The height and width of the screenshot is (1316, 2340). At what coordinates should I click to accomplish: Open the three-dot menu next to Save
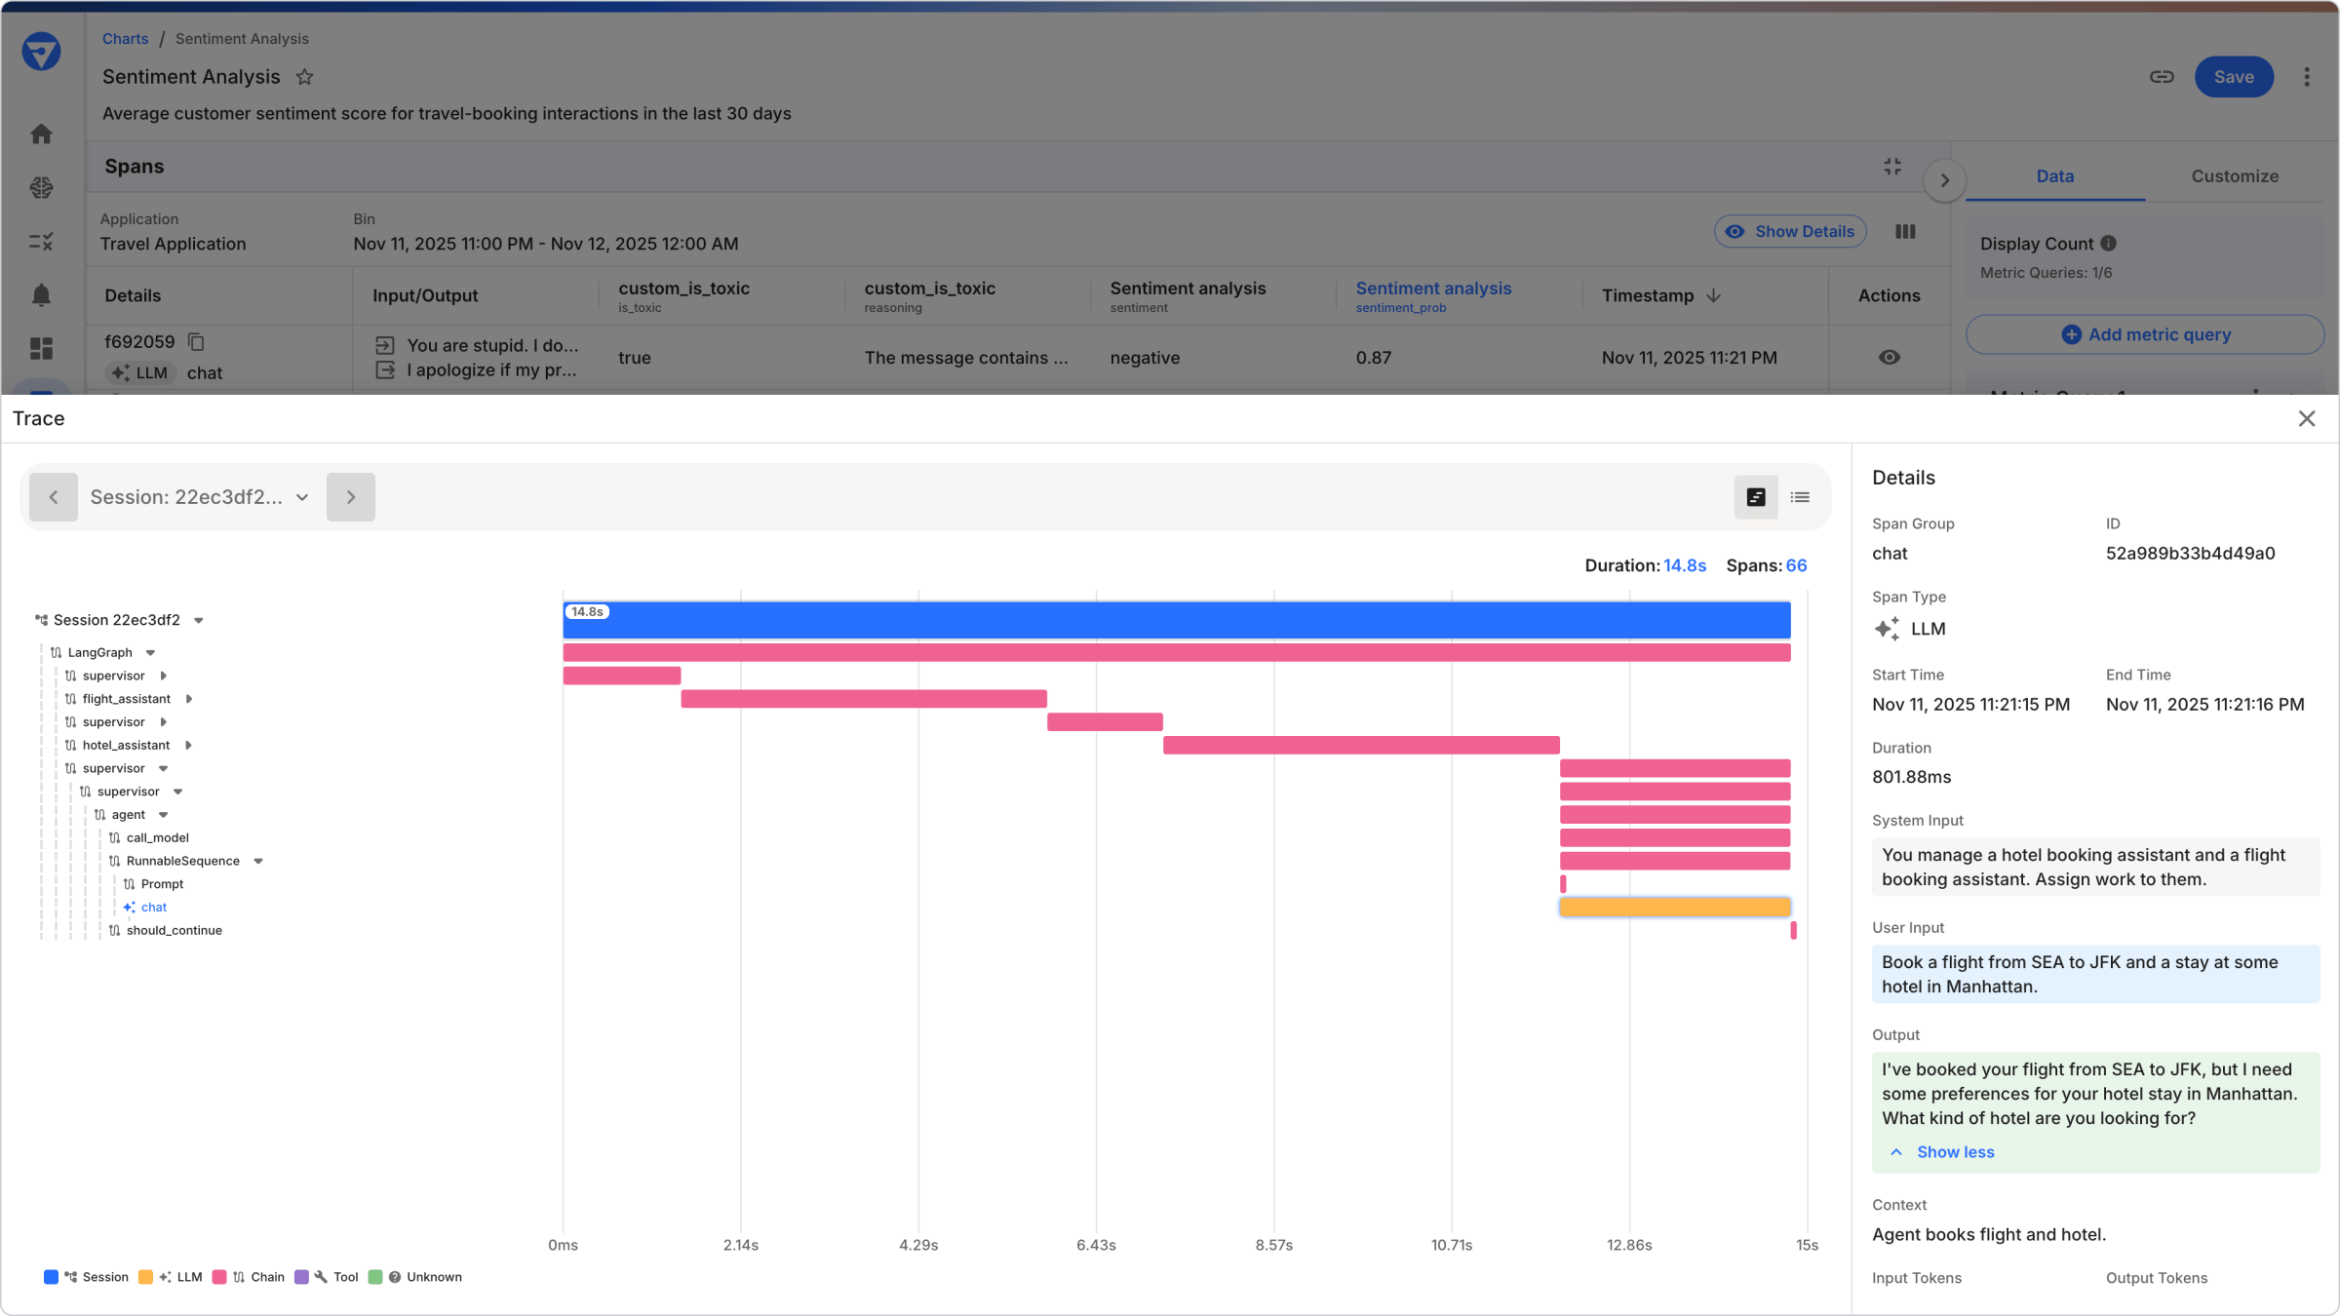click(x=2308, y=76)
